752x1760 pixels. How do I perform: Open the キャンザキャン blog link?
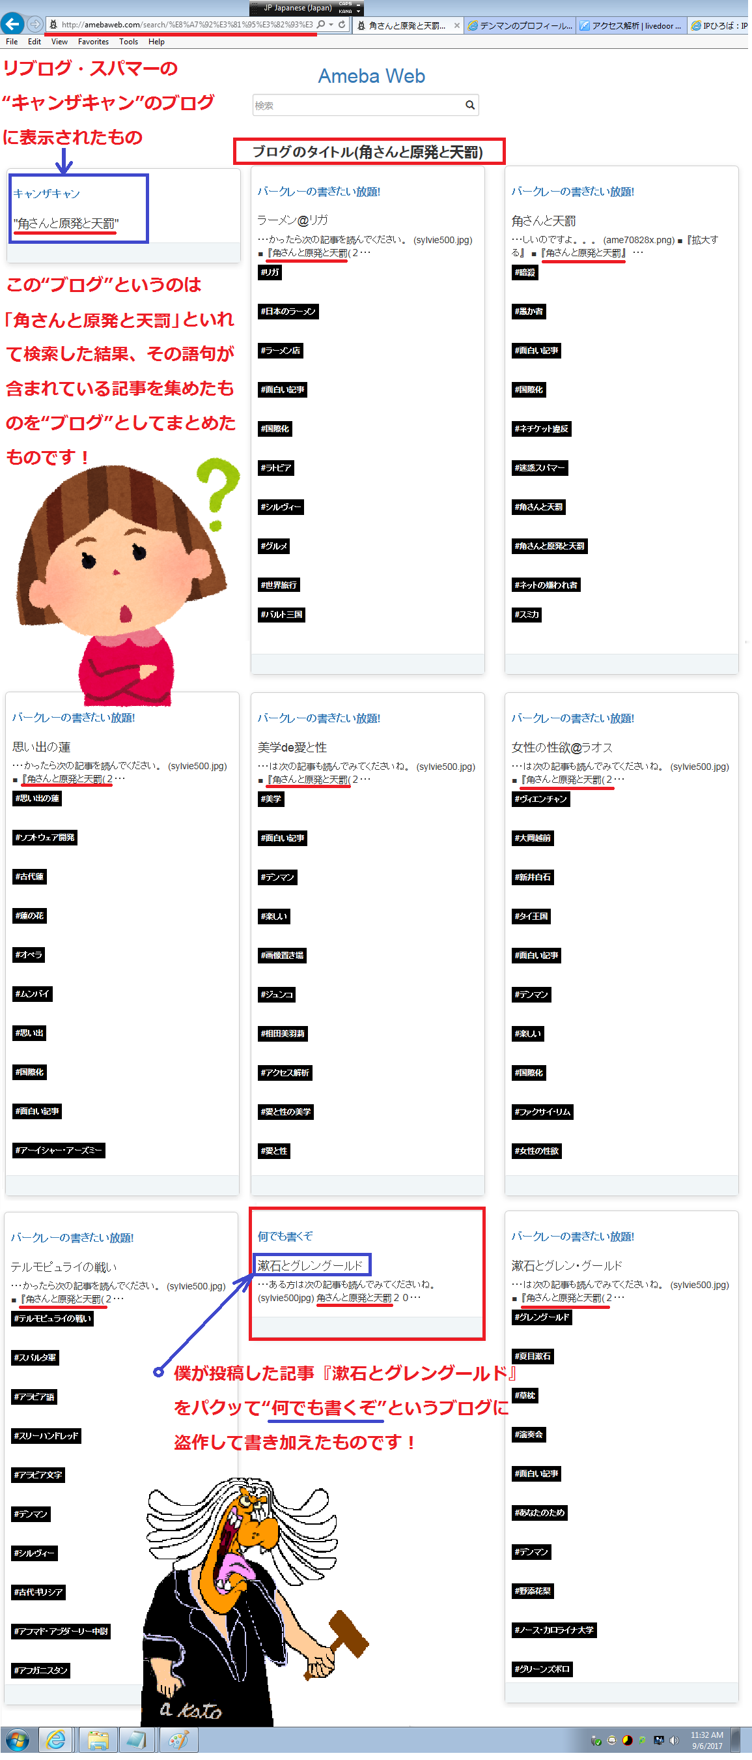click(46, 194)
